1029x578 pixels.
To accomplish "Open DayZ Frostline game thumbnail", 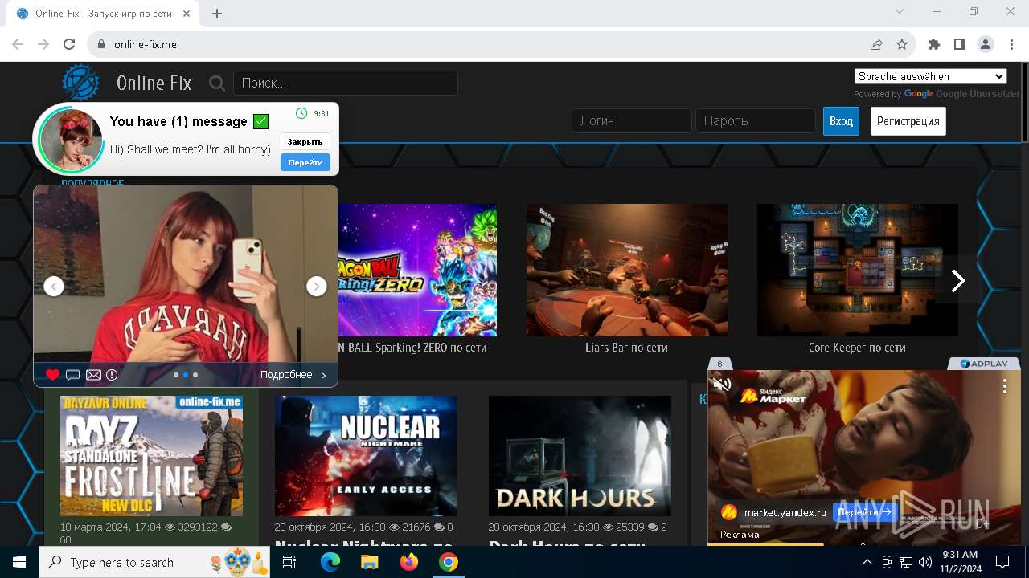I will point(151,456).
